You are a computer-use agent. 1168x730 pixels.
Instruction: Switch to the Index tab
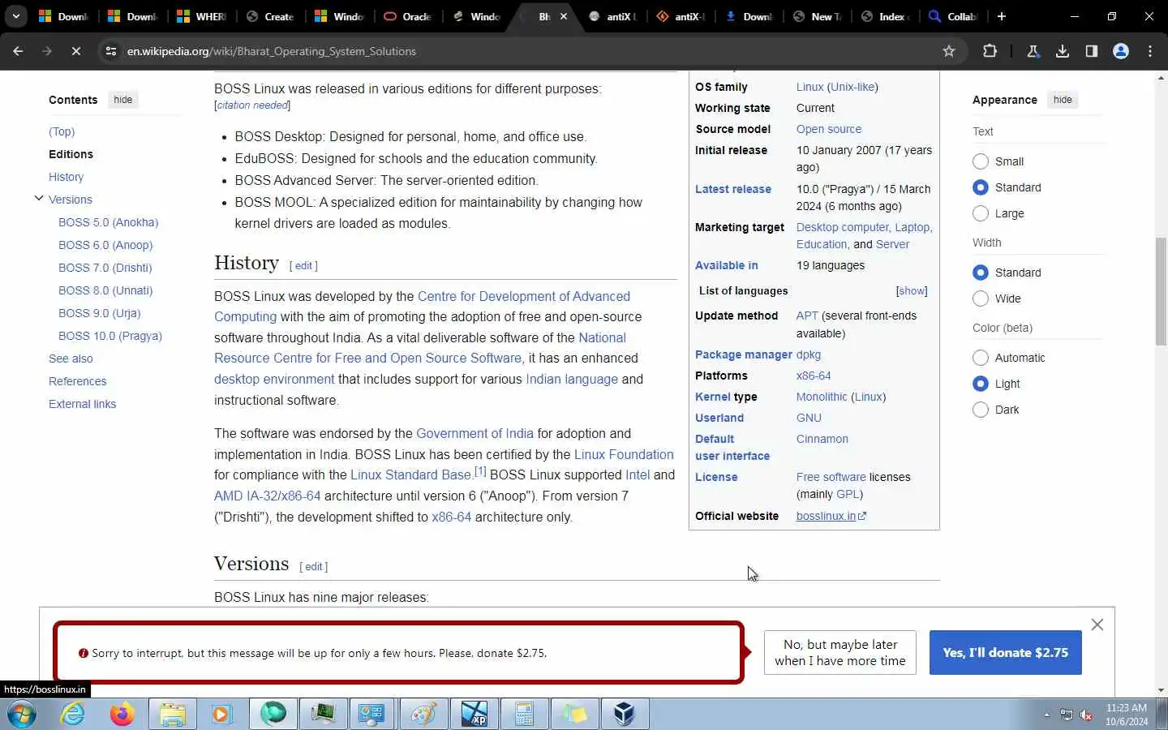[886, 16]
